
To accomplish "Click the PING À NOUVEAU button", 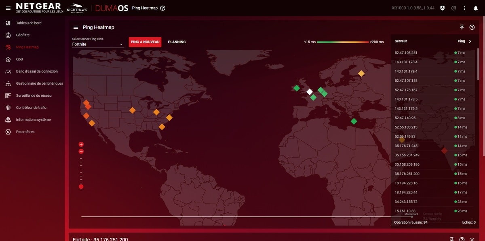I will (145, 42).
